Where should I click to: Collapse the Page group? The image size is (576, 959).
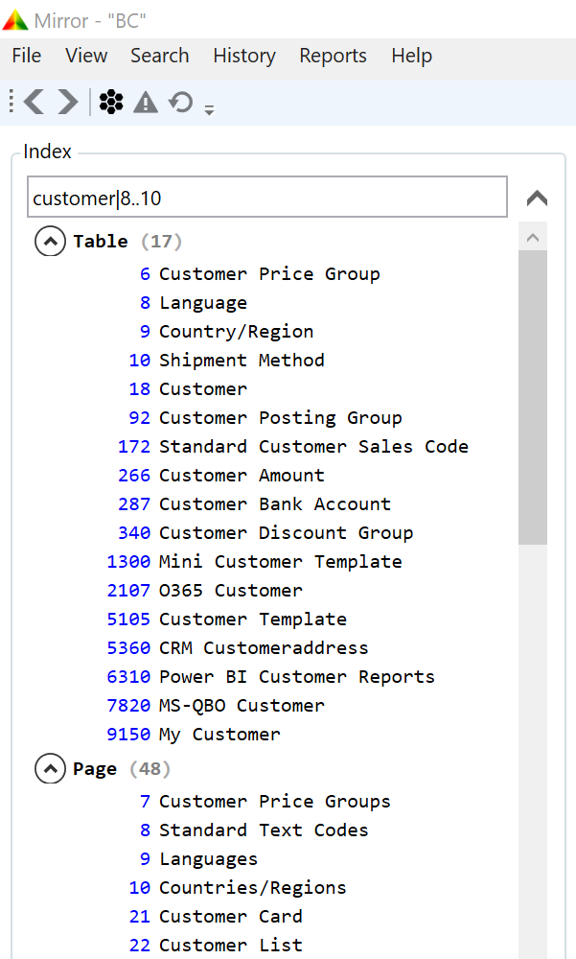[50, 768]
